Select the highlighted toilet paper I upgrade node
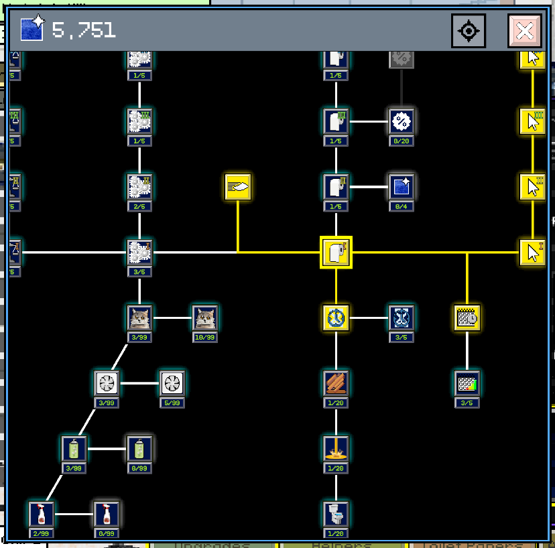This screenshot has height=548, width=555. tap(336, 253)
